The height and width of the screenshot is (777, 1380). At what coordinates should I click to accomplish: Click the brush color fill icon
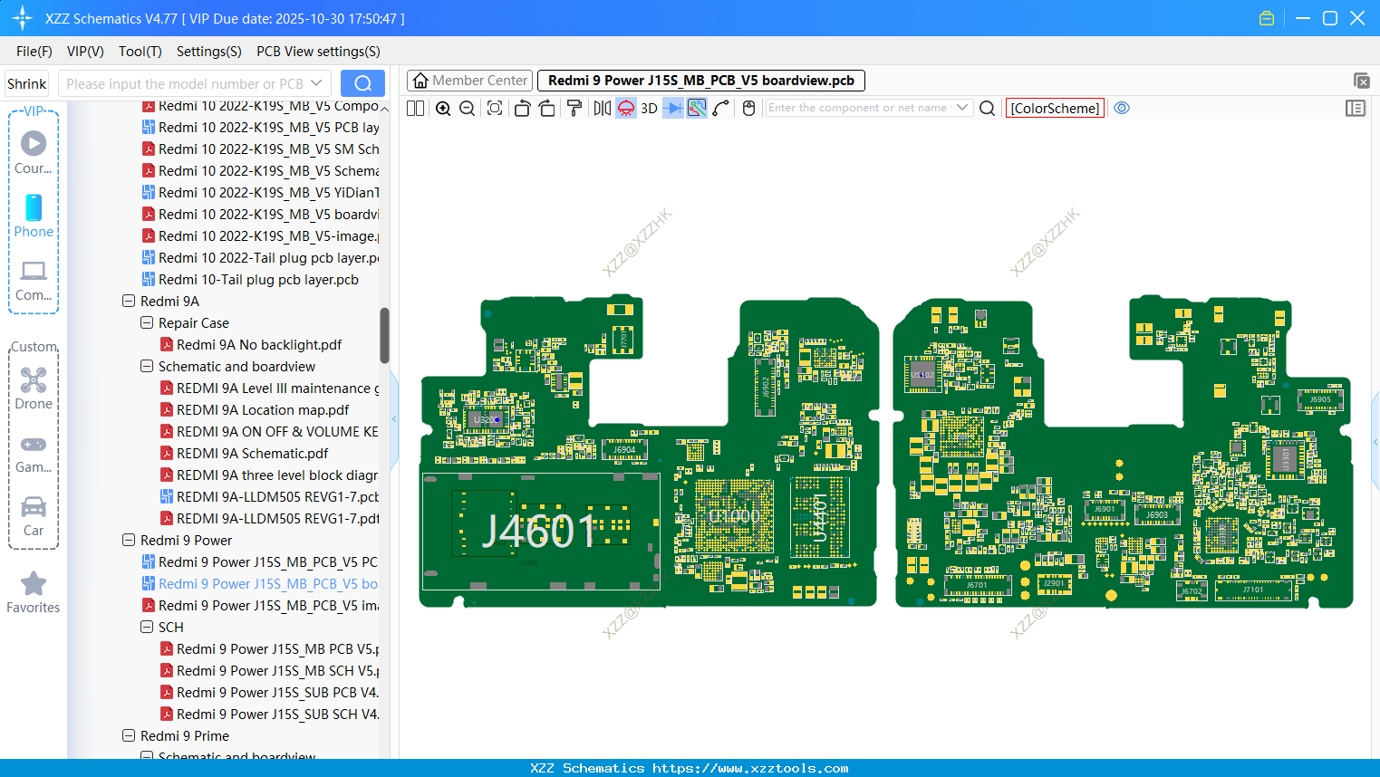pyautogui.click(x=574, y=108)
